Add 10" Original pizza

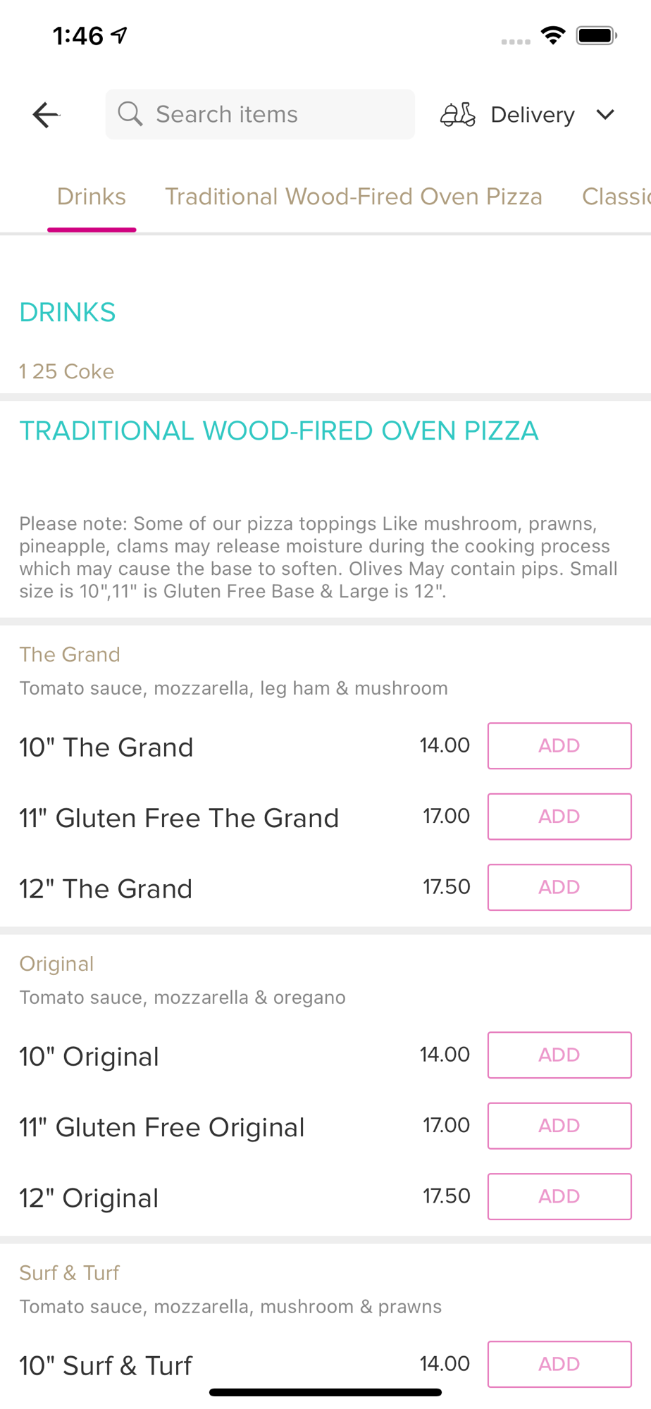(559, 1055)
